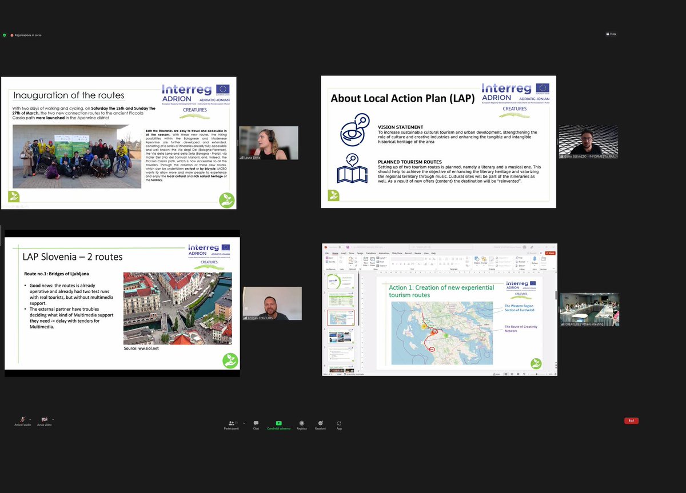
Task: Click fit slide to window icon
Action: coord(555,374)
